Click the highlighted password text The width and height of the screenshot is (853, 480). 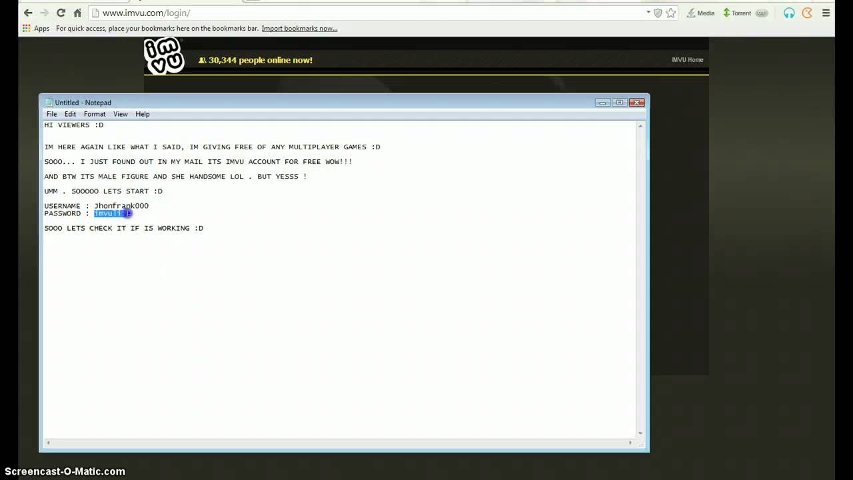(113, 213)
